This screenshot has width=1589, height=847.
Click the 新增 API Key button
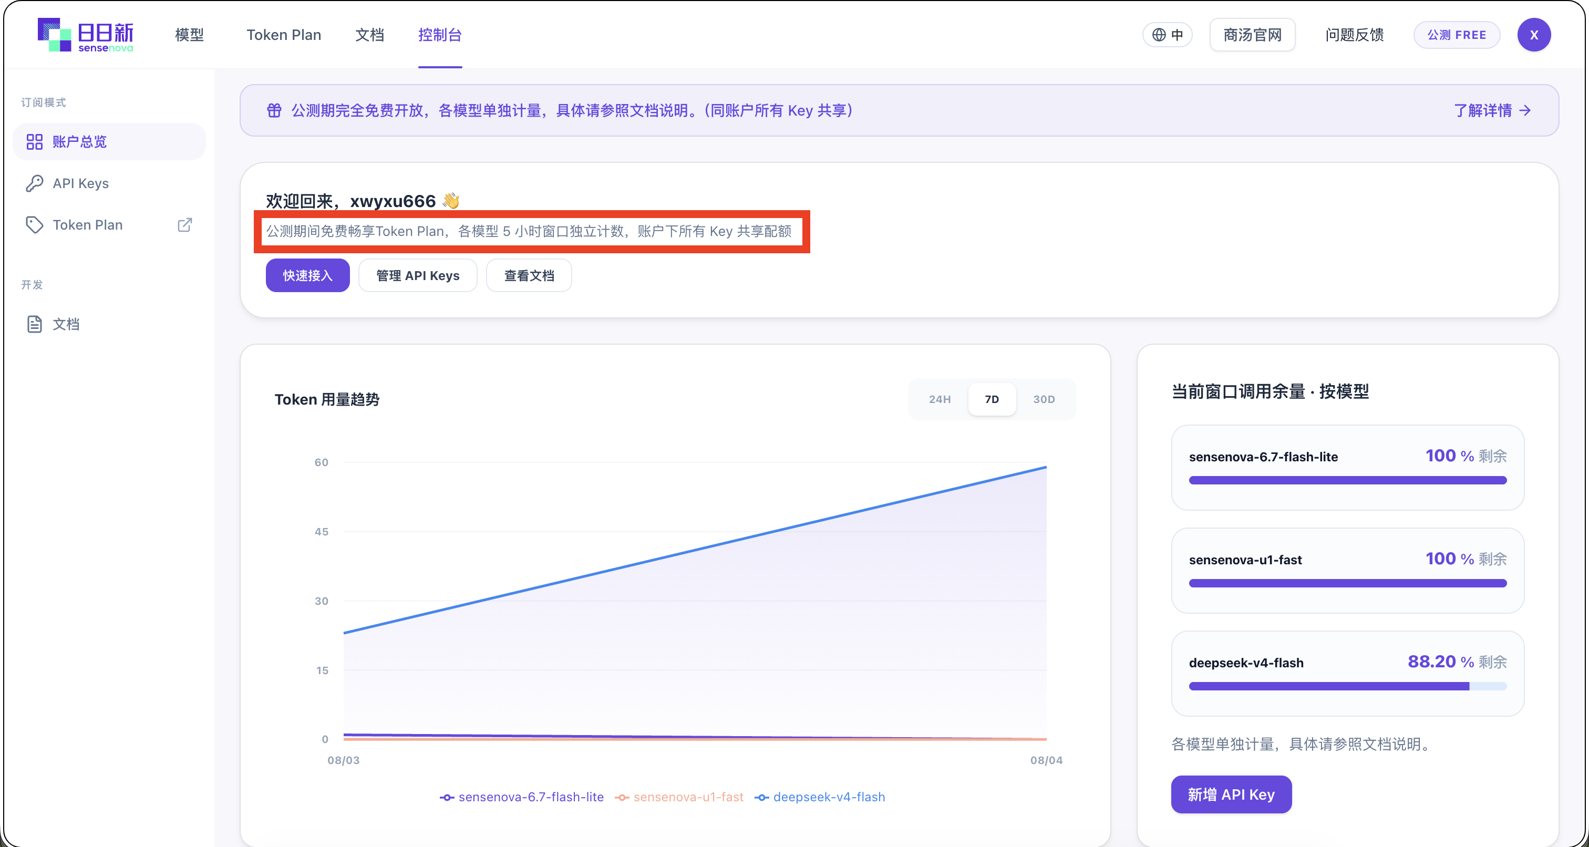click(1231, 794)
